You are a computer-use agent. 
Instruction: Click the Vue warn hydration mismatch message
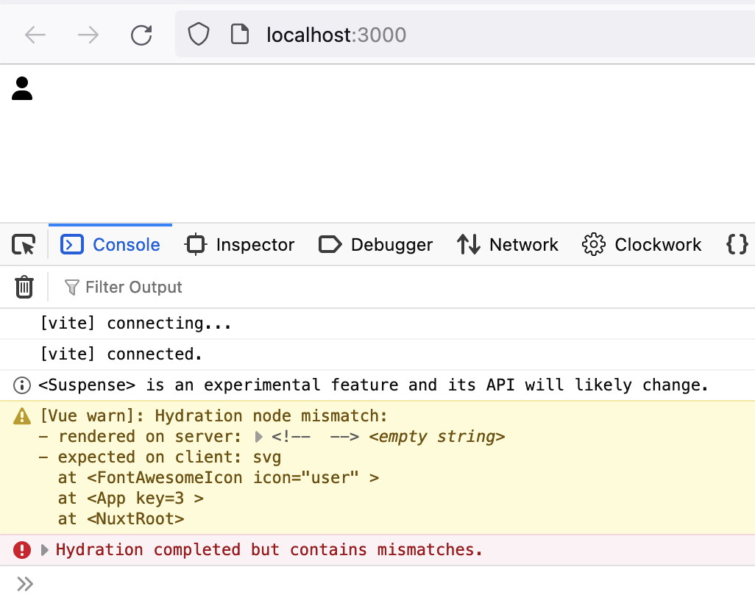pos(213,416)
